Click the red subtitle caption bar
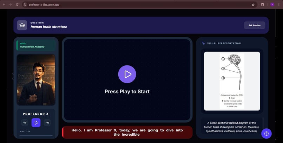Screen dimensions: 283x143 point(127,132)
